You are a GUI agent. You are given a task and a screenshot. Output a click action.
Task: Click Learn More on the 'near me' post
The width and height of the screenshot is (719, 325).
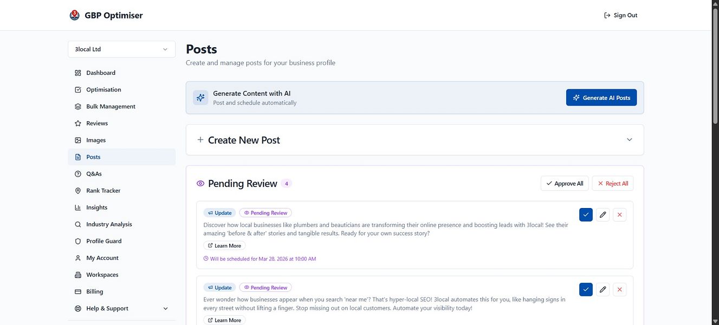224,320
